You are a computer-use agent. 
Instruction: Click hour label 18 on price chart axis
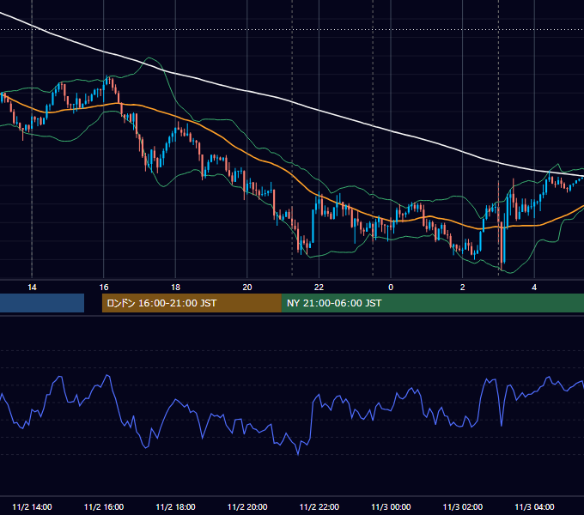point(175,288)
